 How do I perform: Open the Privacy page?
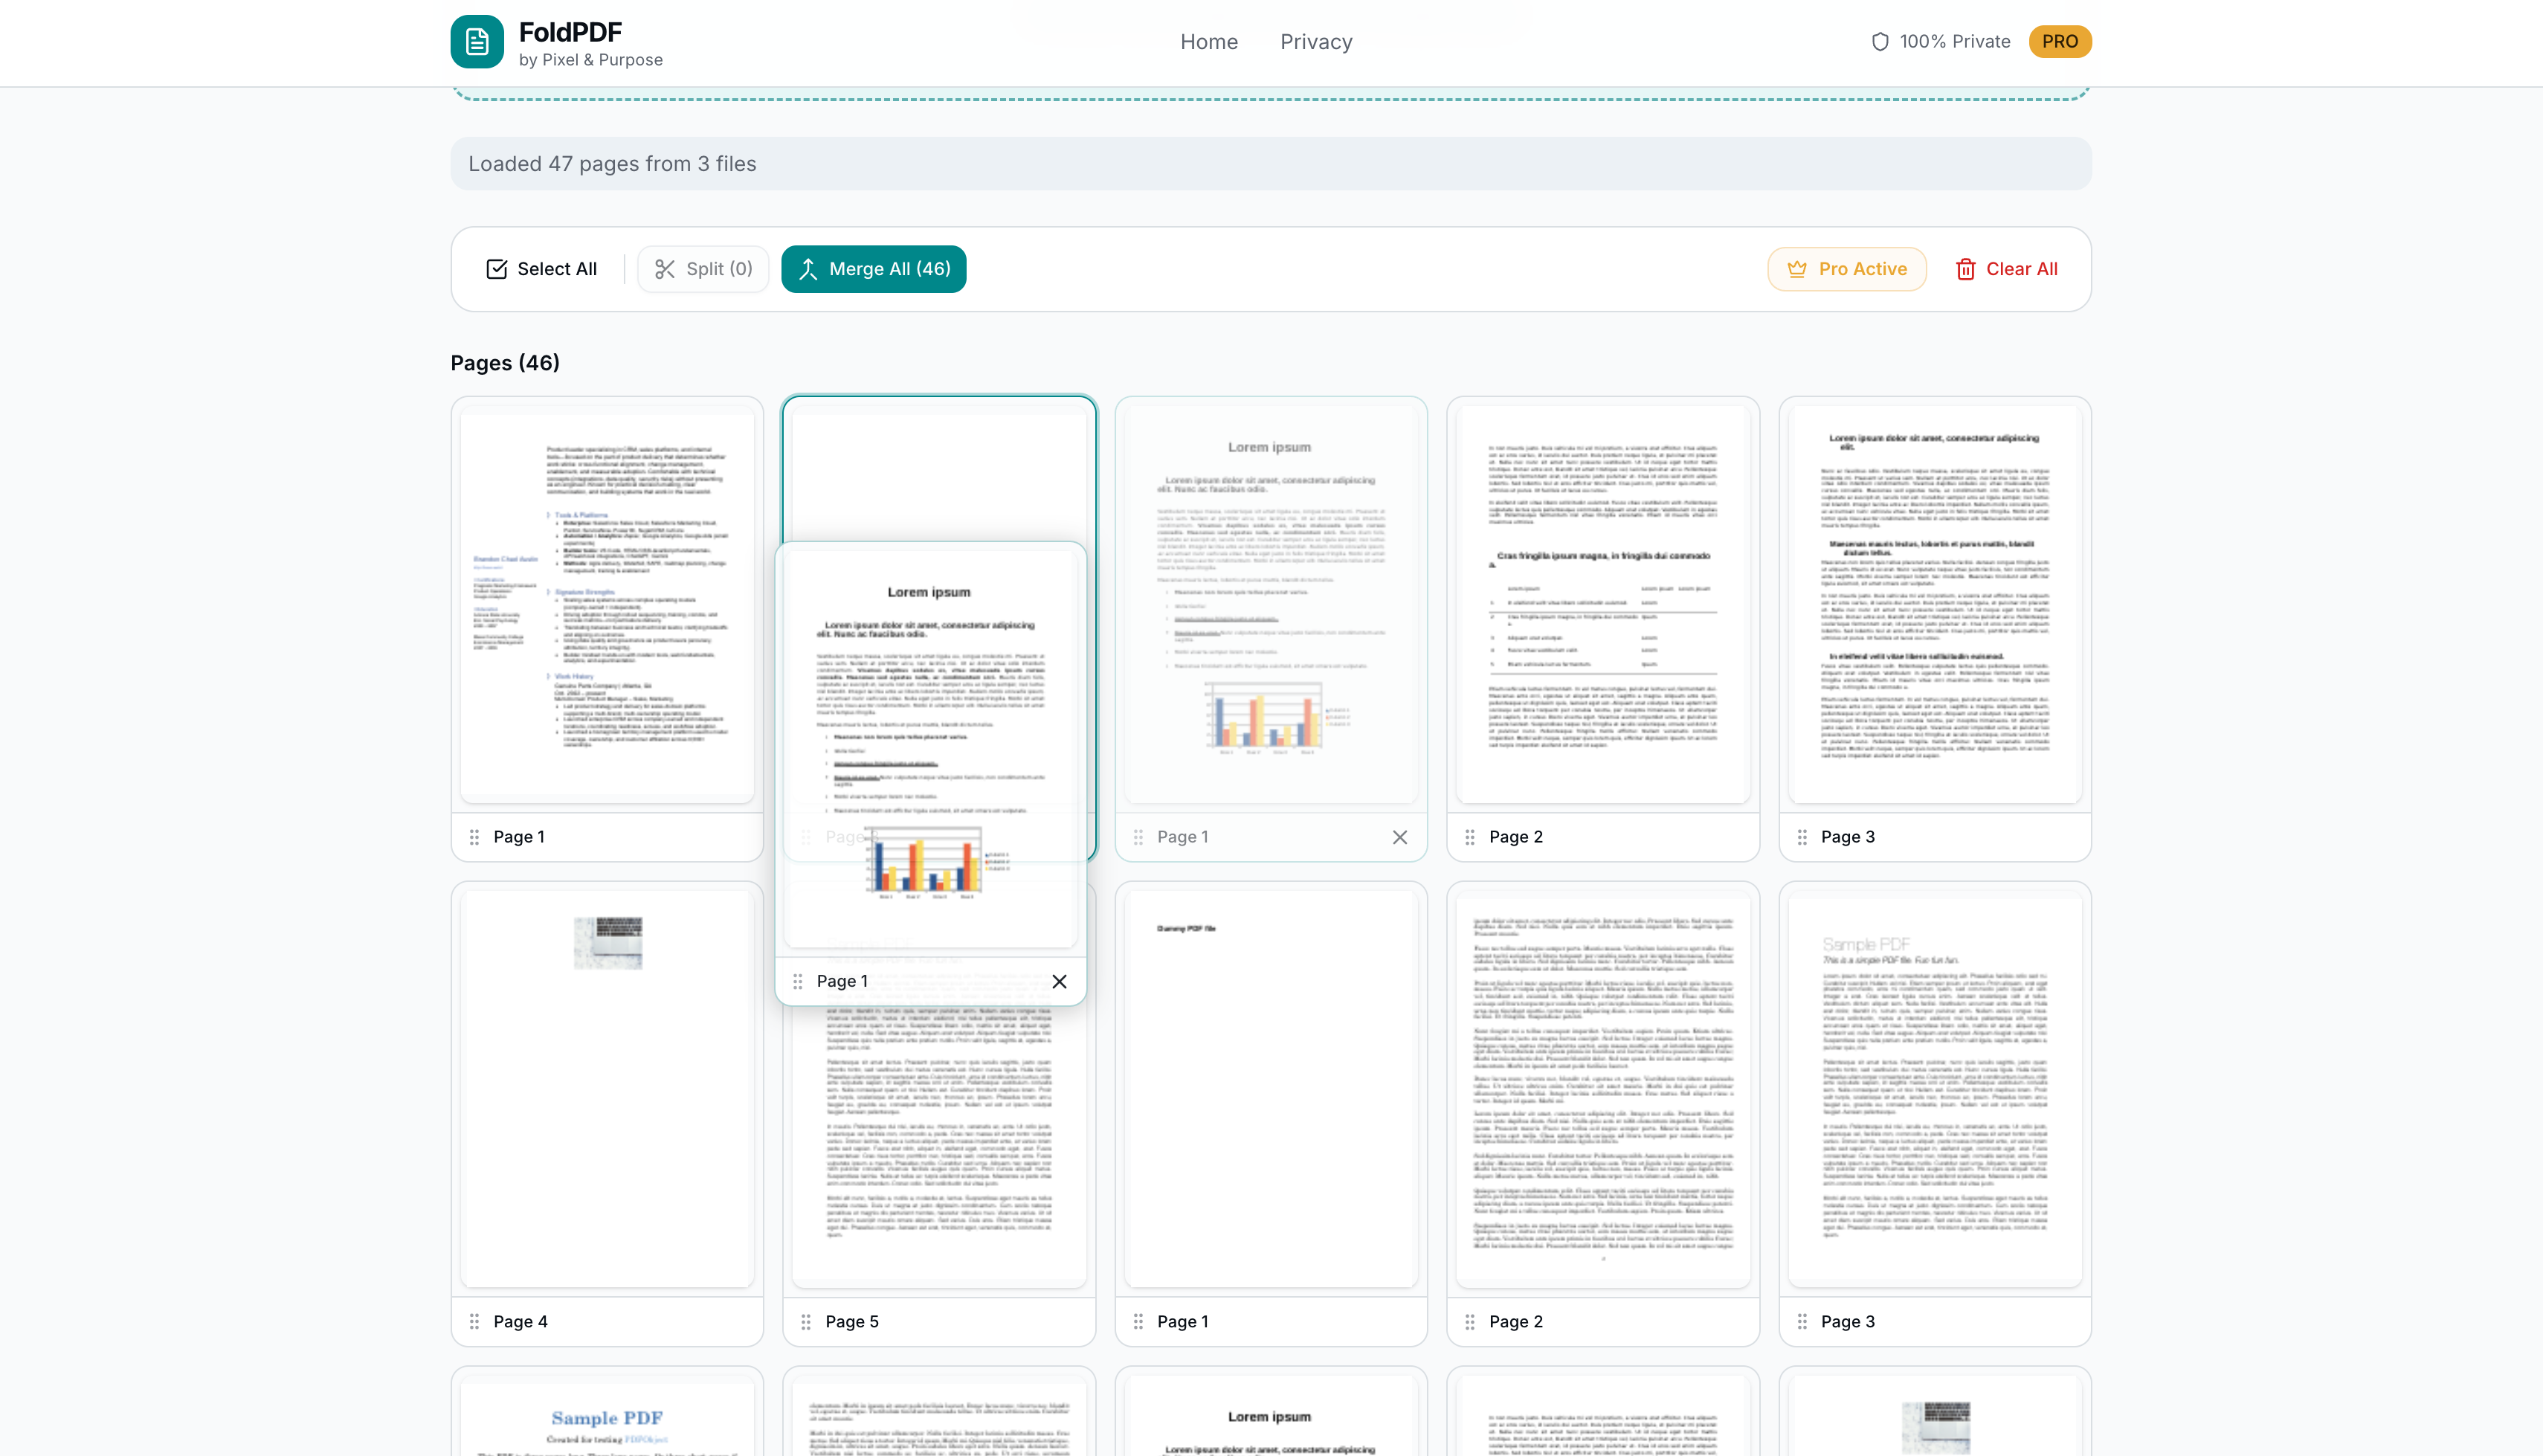pyautogui.click(x=1315, y=41)
